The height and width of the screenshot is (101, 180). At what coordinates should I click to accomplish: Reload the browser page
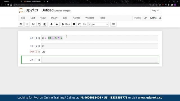pos(8,5)
